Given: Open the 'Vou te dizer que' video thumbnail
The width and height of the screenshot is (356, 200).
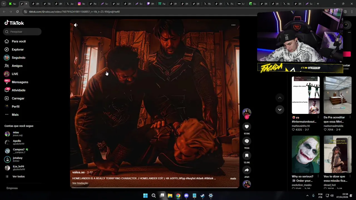Looking at the screenshot, I should 338,154.
